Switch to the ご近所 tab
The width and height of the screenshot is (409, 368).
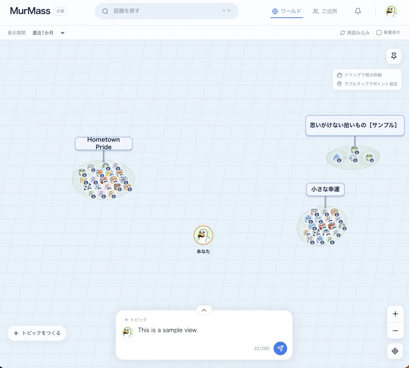tap(325, 11)
